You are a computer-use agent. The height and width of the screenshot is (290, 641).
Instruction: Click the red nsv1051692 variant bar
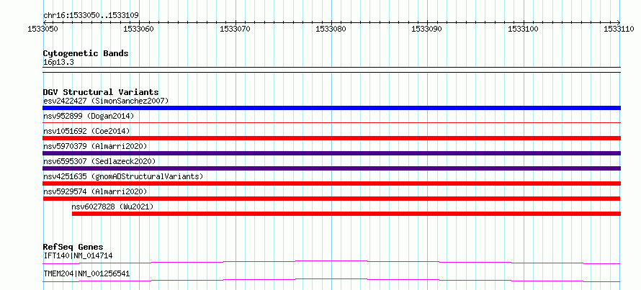pyautogui.click(x=332, y=138)
